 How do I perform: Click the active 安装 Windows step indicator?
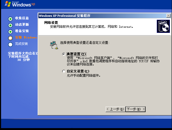pos(10,38)
